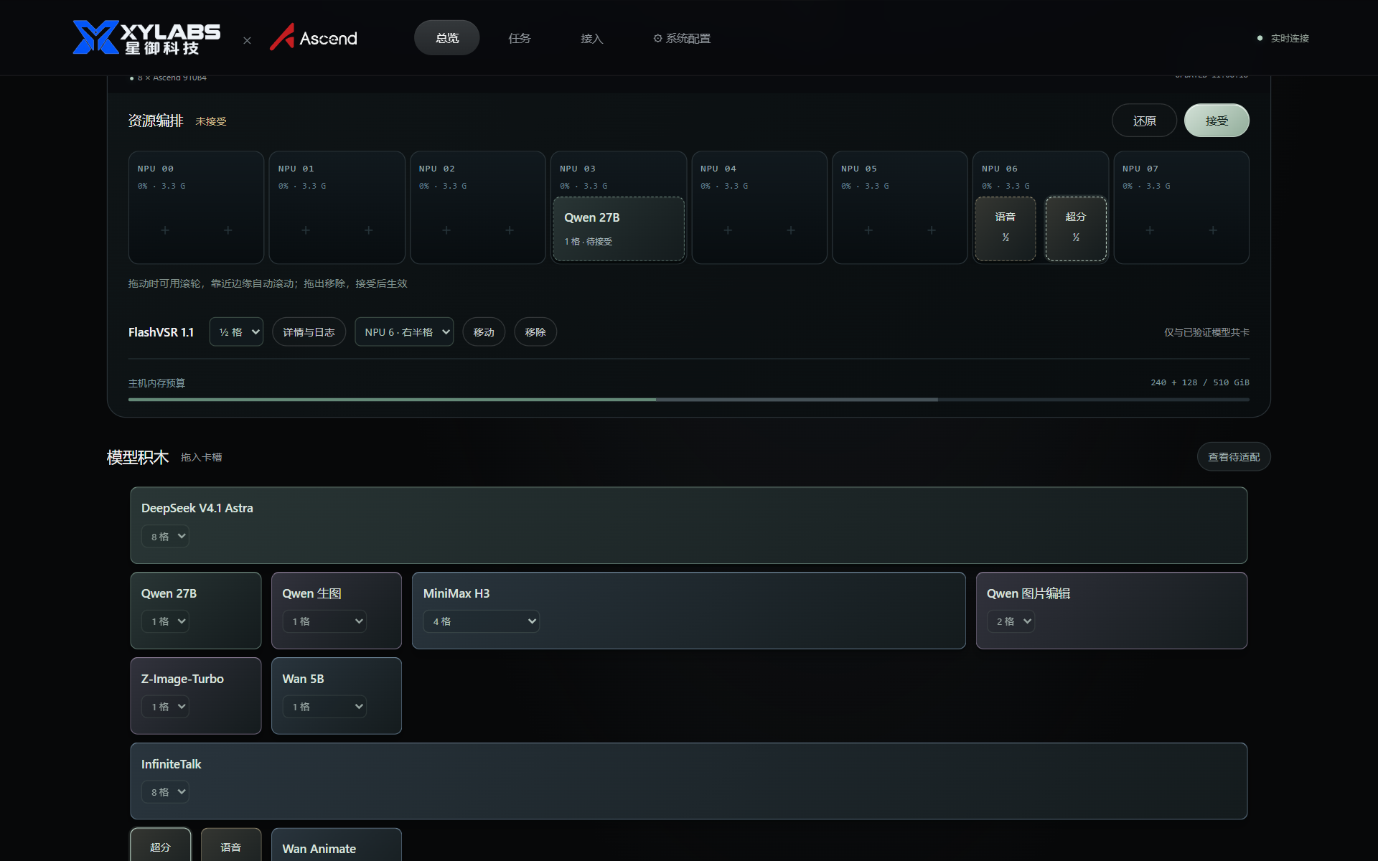Click 移动 button
Image resolution: width=1378 pixels, height=861 pixels.
484,331
